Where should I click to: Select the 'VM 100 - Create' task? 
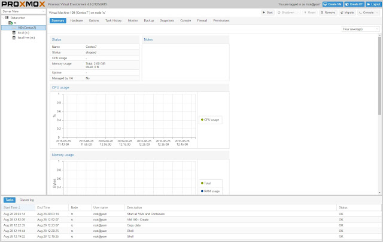point(191,219)
